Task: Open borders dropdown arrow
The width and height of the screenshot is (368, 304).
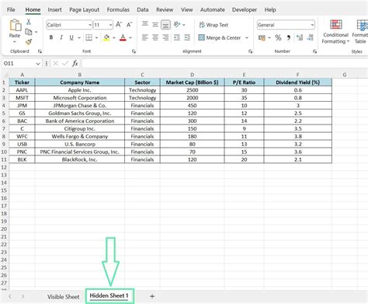Action: click(96, 38)
